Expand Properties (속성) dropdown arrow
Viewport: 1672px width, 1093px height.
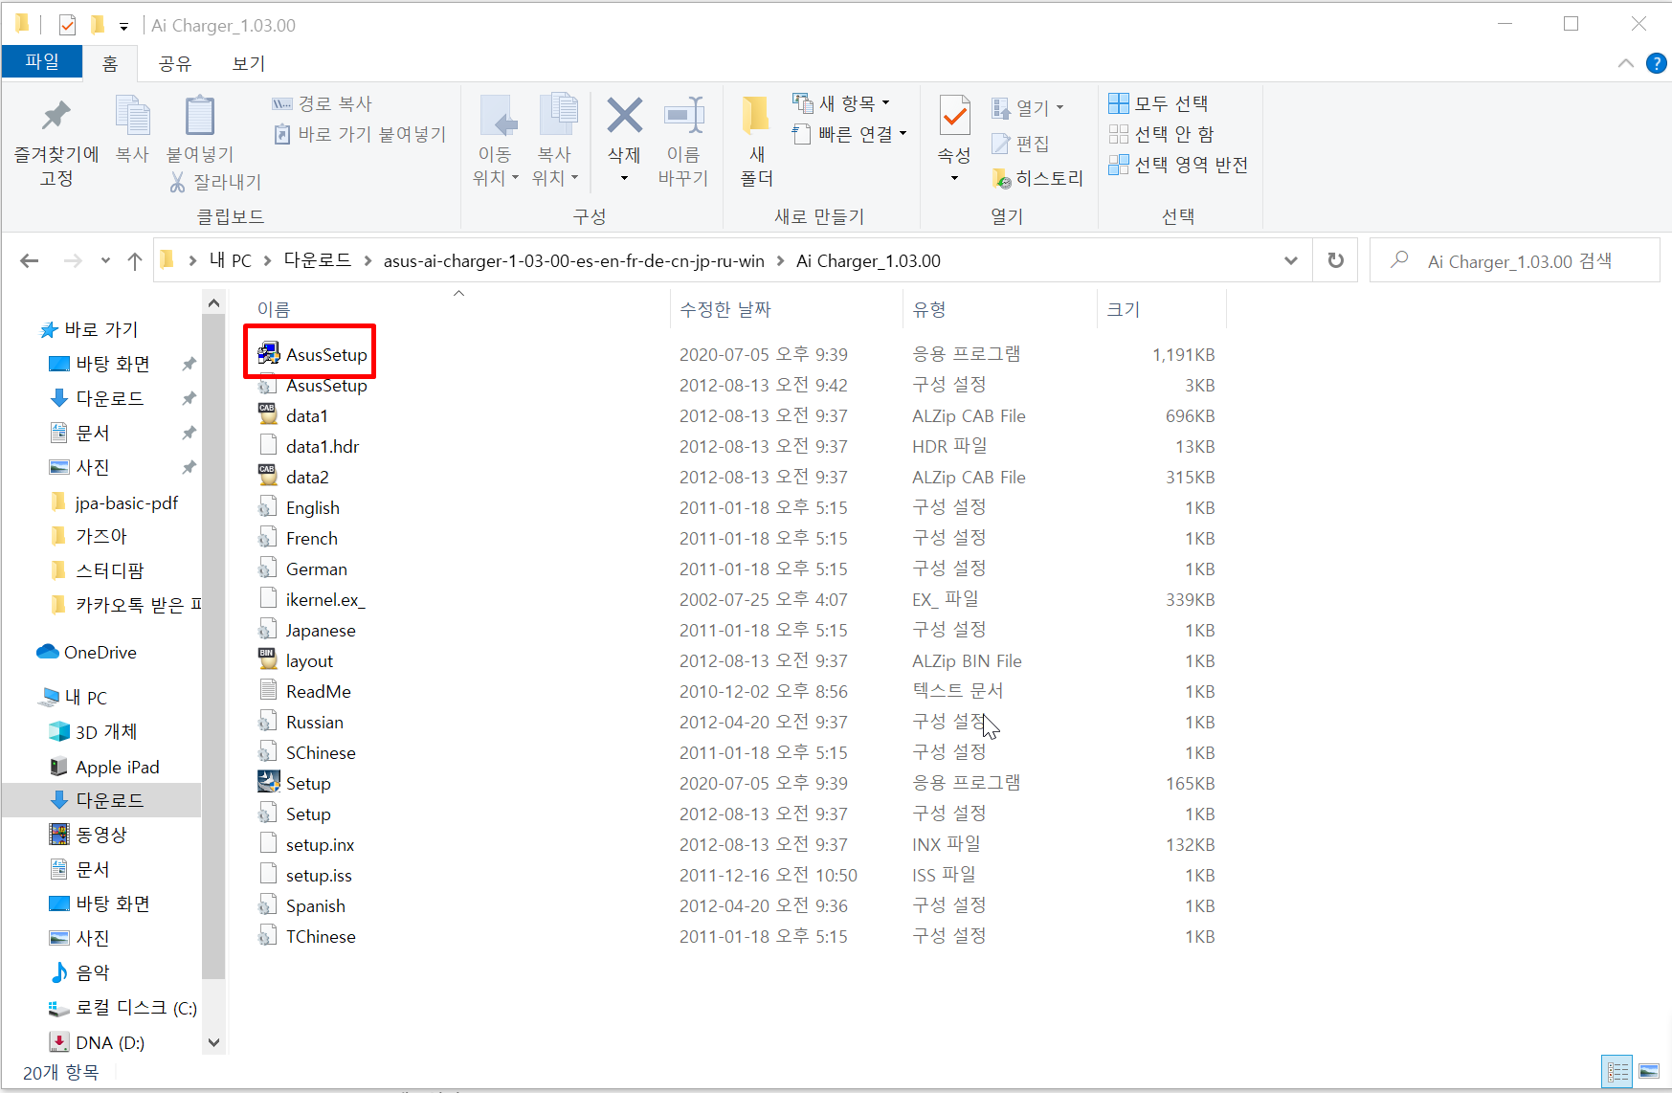pyautogui.click(x=954, y=178)
